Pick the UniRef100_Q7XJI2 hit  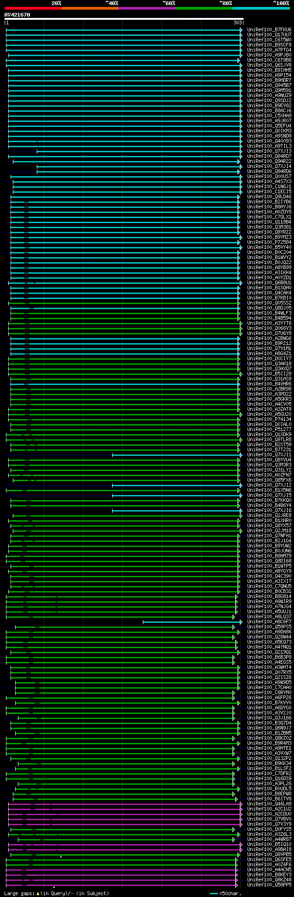pos(269,485)
